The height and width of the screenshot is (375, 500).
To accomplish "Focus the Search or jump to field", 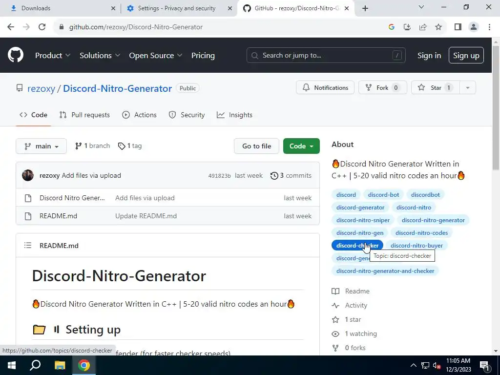I will (326, 55).
